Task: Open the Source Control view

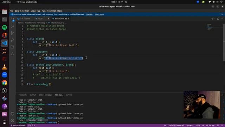Action: [x=13, y=33]
